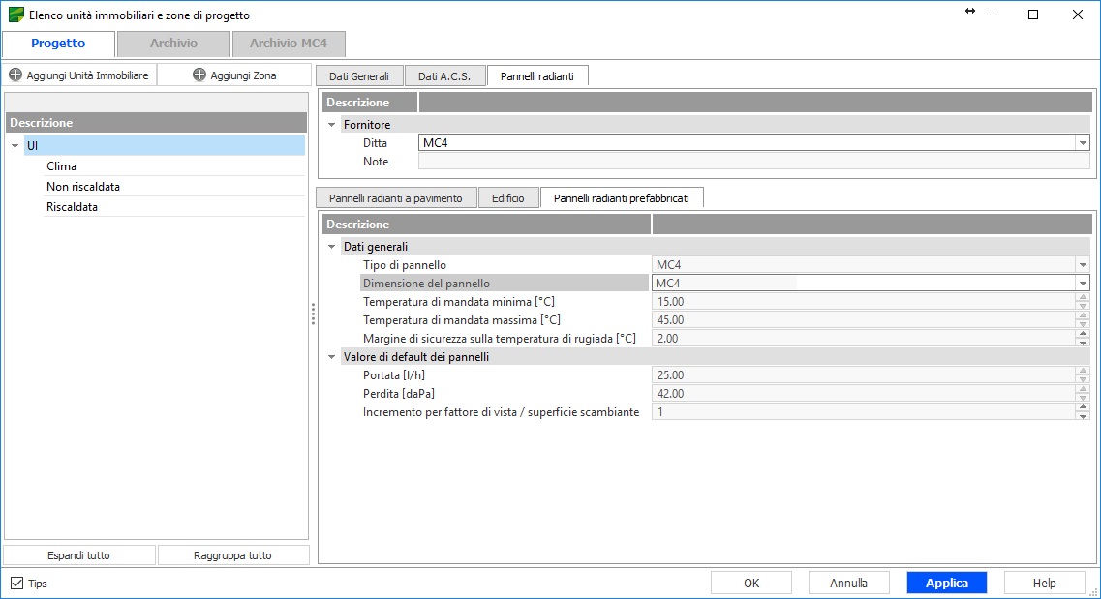Click the plus icon for Aggiungi Unità Immobiliare
Viewport: 1101px width, 599px height.
(15, 75)
